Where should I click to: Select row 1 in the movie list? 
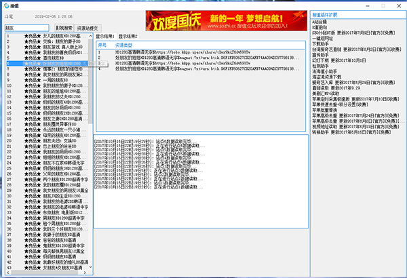pyautogui.click(x=47, y=36)
